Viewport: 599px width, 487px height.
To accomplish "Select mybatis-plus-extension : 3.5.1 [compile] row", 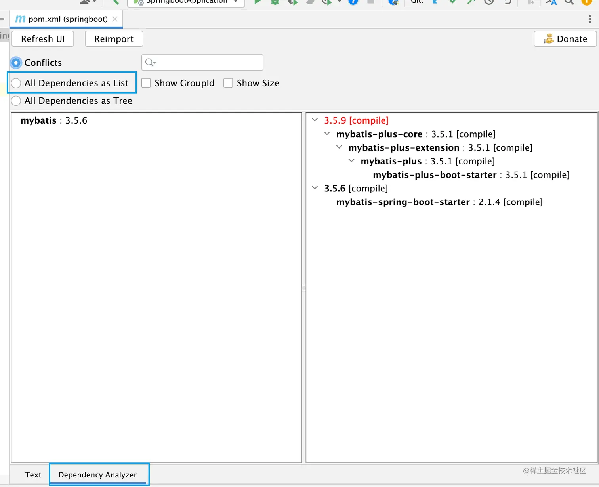I will 441,148.
